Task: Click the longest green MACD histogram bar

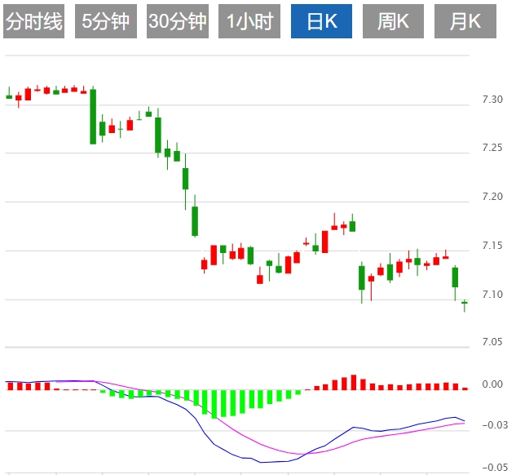Action: click(215, 403)
